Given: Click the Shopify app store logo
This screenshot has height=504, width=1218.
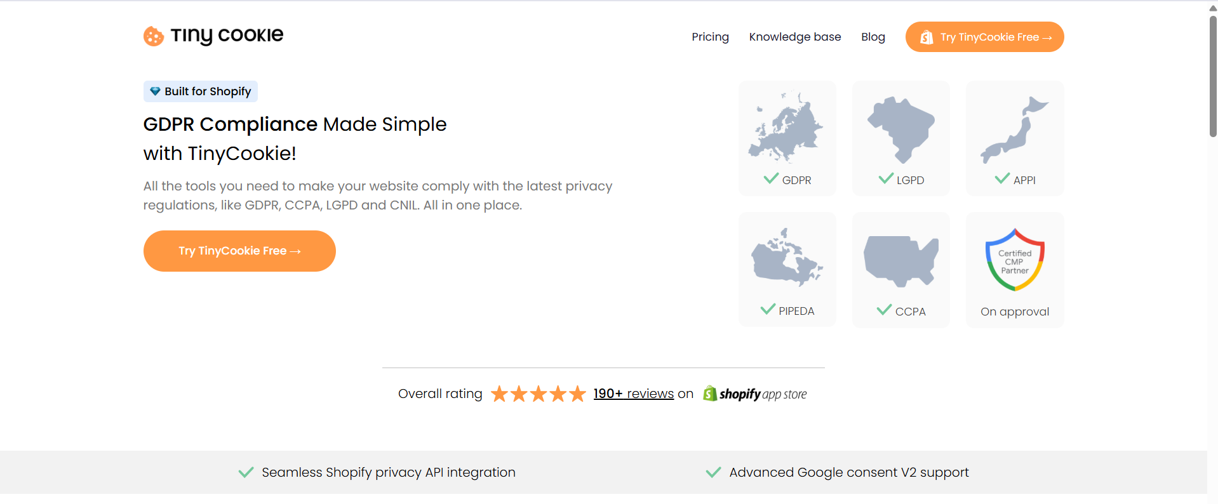Looking at the screenshot, I should pos(754,394).
